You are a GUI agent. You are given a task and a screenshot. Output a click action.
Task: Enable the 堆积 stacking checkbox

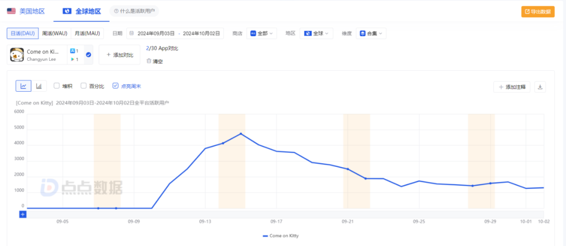[56, 86]
